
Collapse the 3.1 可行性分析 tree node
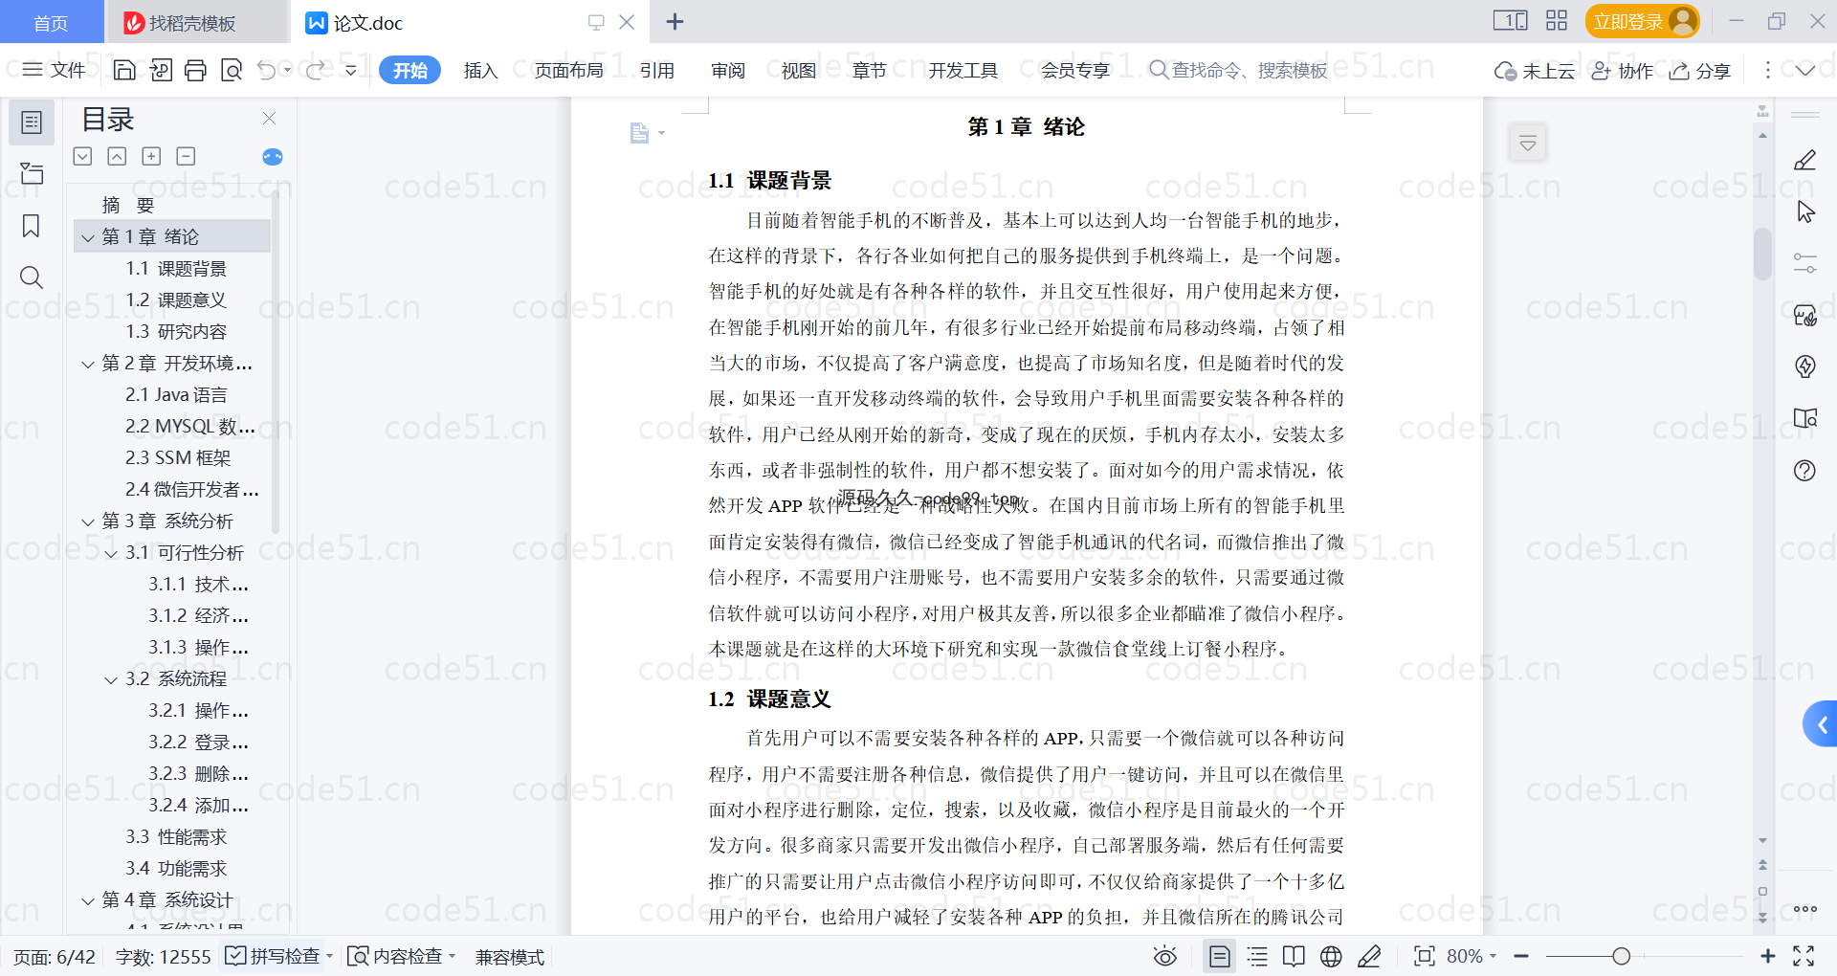pos(111,553)
